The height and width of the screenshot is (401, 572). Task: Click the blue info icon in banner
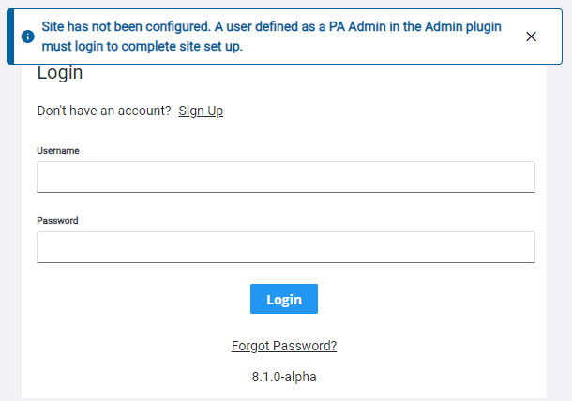coord(28,37)
